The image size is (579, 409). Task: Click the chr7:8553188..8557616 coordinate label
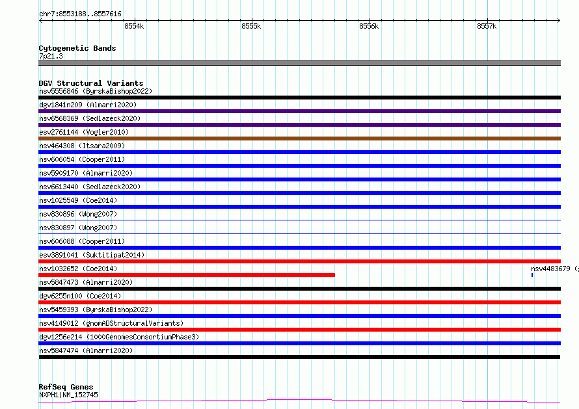click(x=80, y=14)
